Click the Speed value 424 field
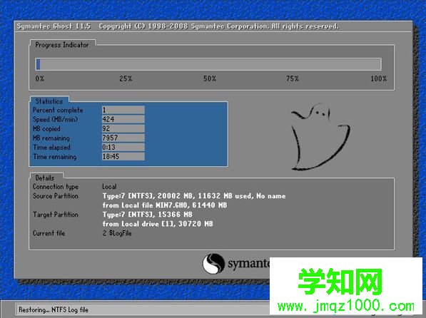 pos(123,119)
